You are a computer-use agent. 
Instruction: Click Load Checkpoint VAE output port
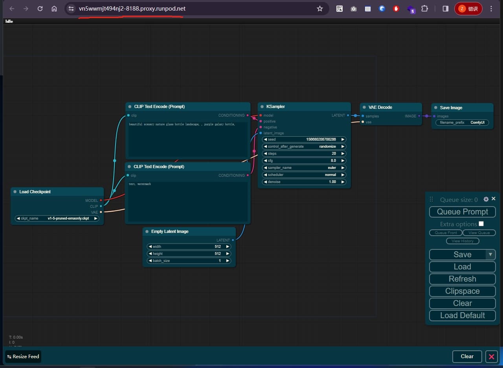point(101,212)
